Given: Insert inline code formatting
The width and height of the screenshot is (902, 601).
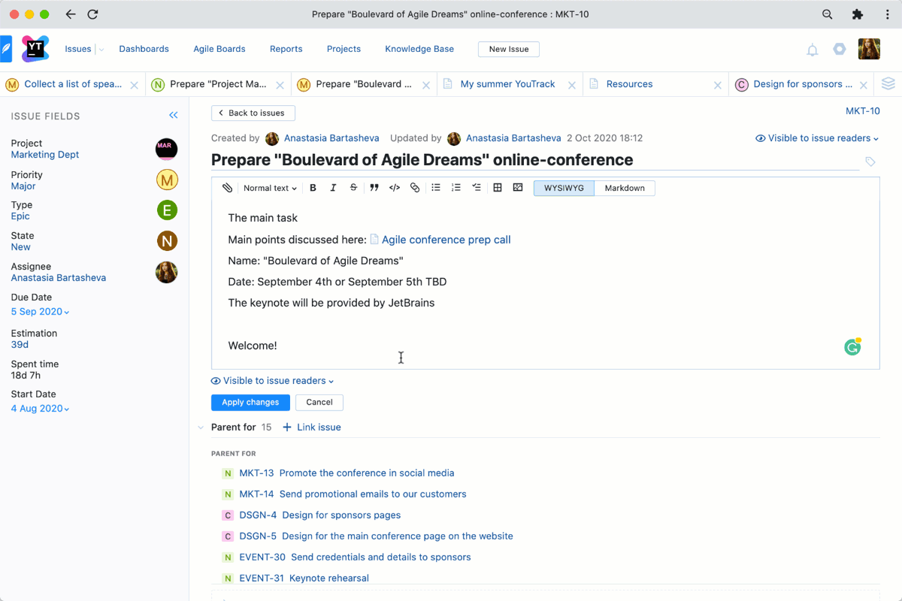Looking at the screenshot, I should click(394, 188).
